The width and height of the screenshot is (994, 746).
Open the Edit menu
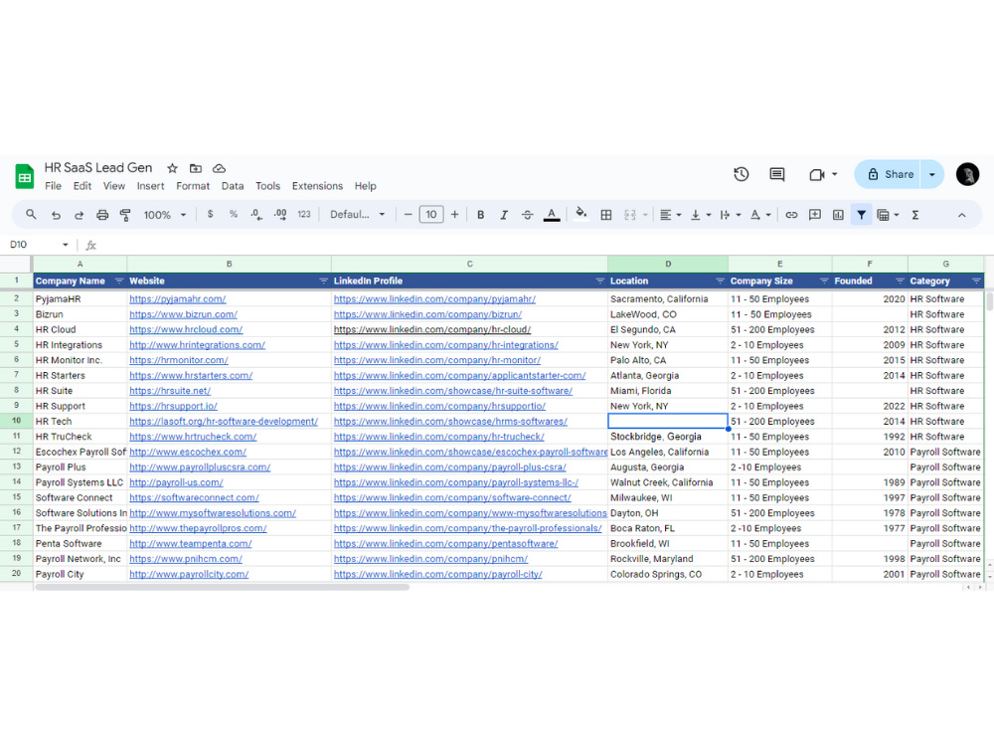(83, 186)
